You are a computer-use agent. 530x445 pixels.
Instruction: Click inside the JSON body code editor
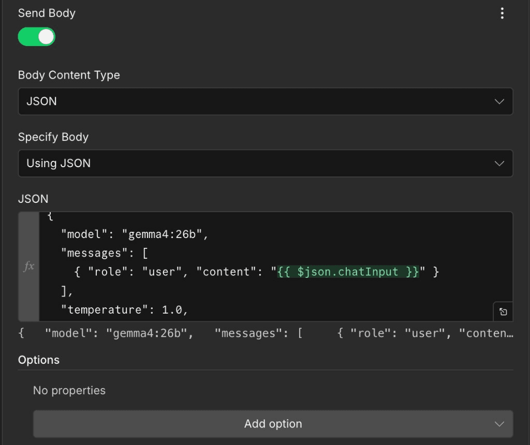click(276, 266)
